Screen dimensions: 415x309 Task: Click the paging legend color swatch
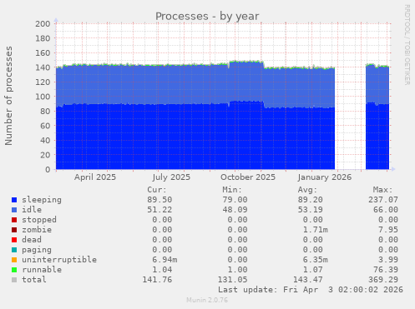(14, 250)
